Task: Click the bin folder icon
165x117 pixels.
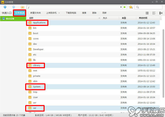Action: [x=30, y=28]
